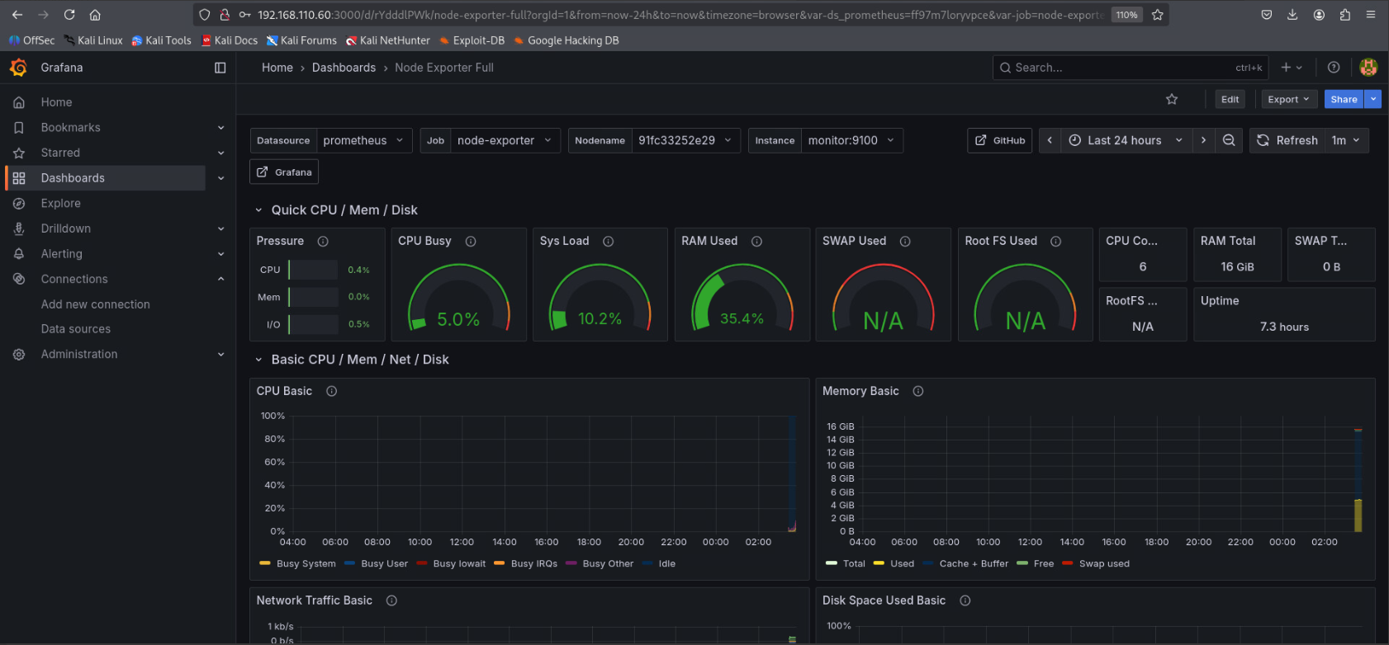This screenshot has height=645, width=1389.
Task: Toggle the Swap used legend series
Action: (x=1103, y=564)
